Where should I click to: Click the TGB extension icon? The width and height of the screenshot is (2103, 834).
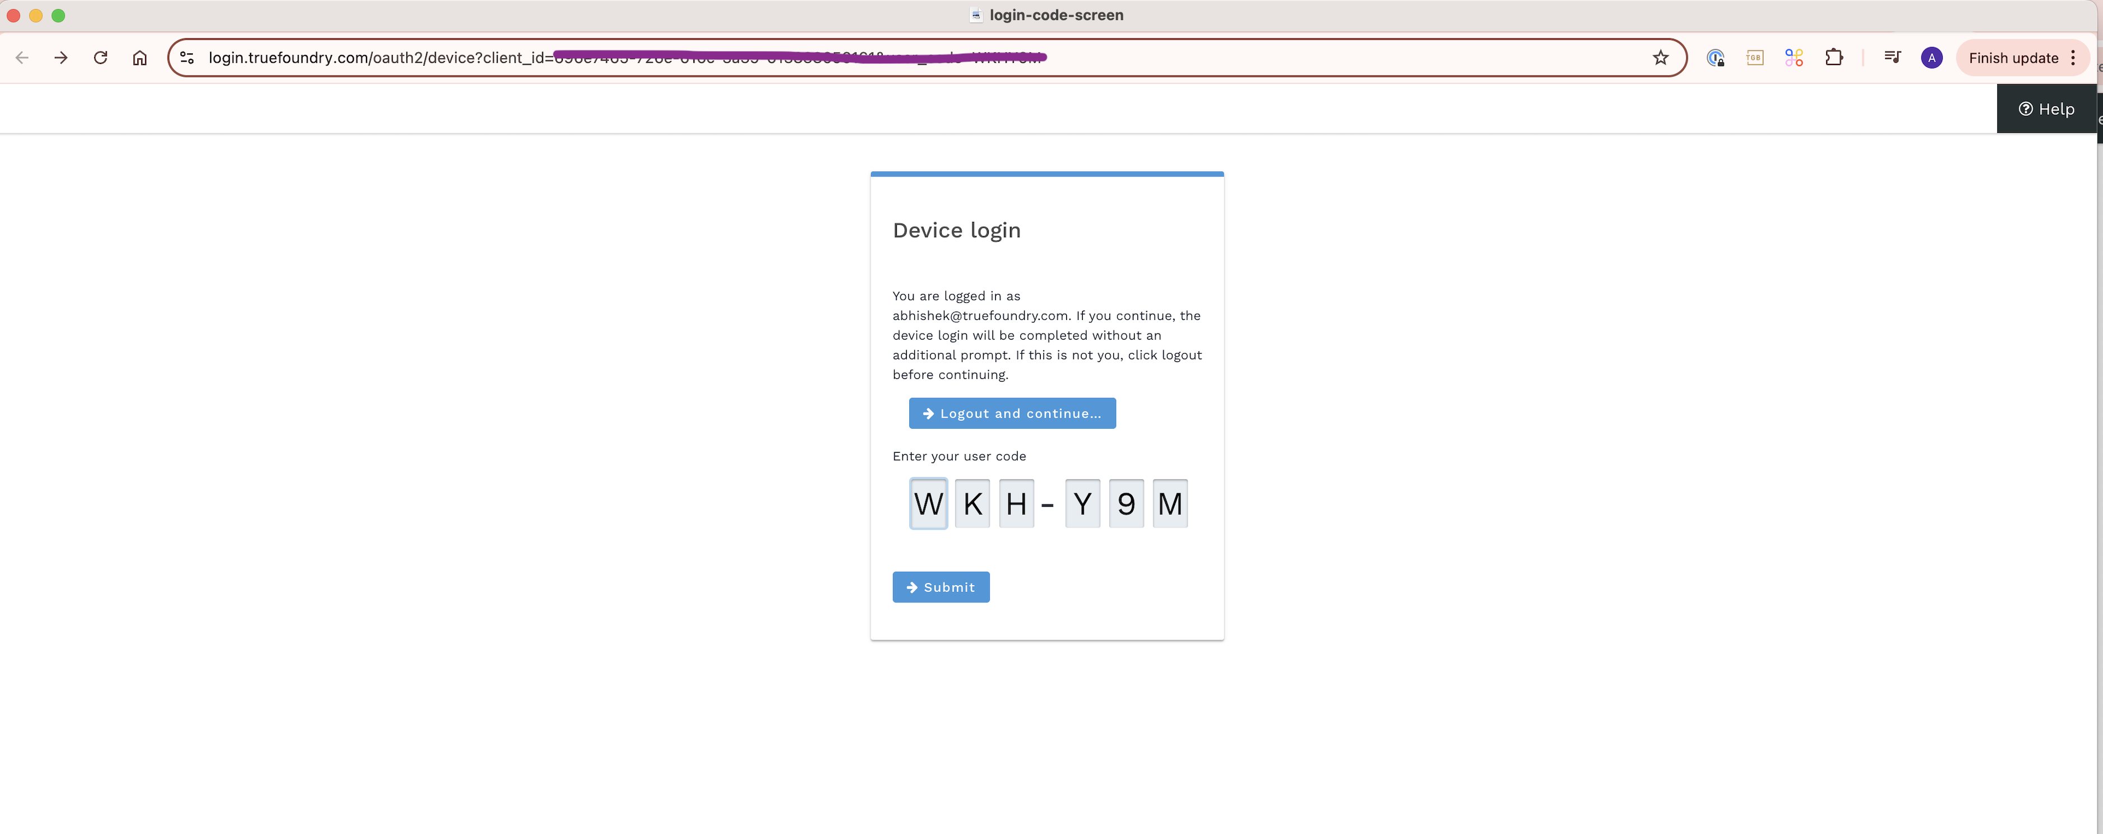tap(1754, 57)
